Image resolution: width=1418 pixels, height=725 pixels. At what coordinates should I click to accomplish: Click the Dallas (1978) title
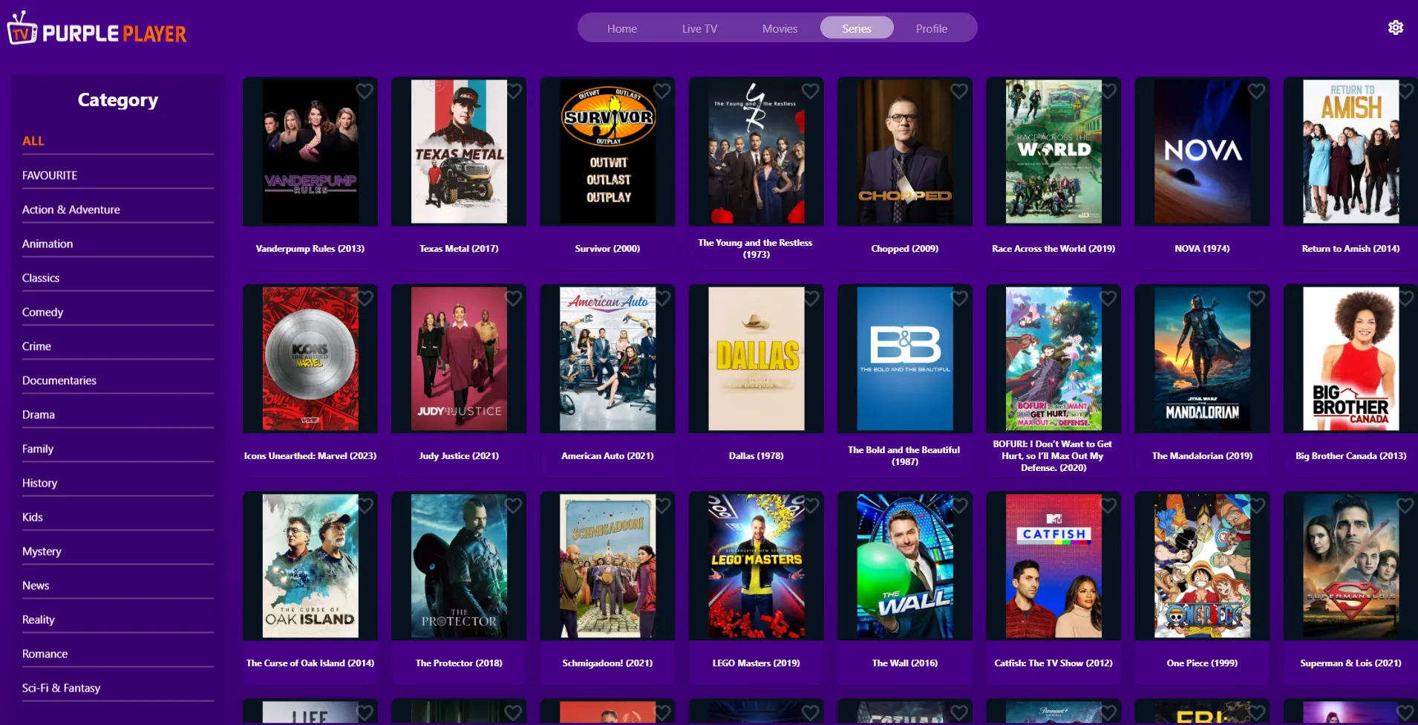coord(757,456)
